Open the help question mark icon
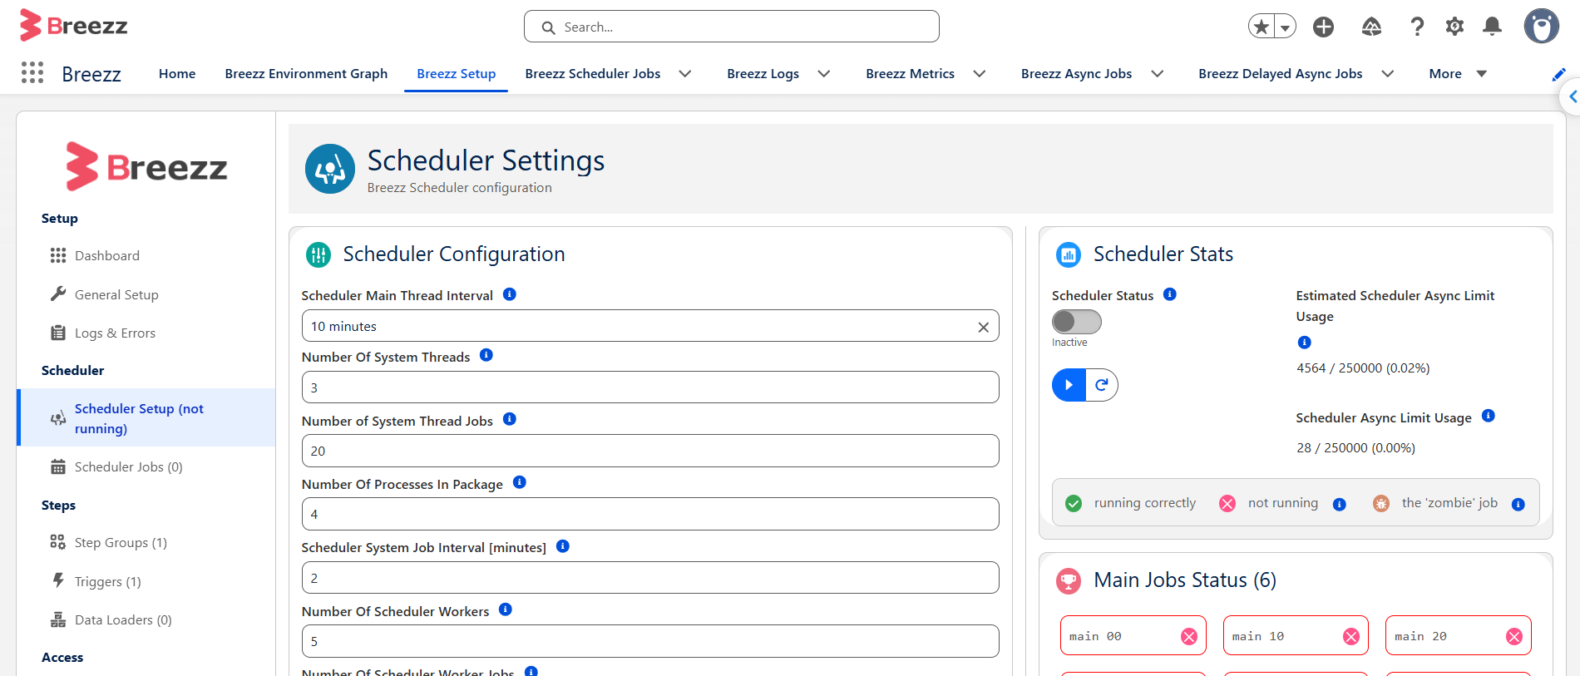This screenshot has height=676, width=1580. click(1417, 27)
